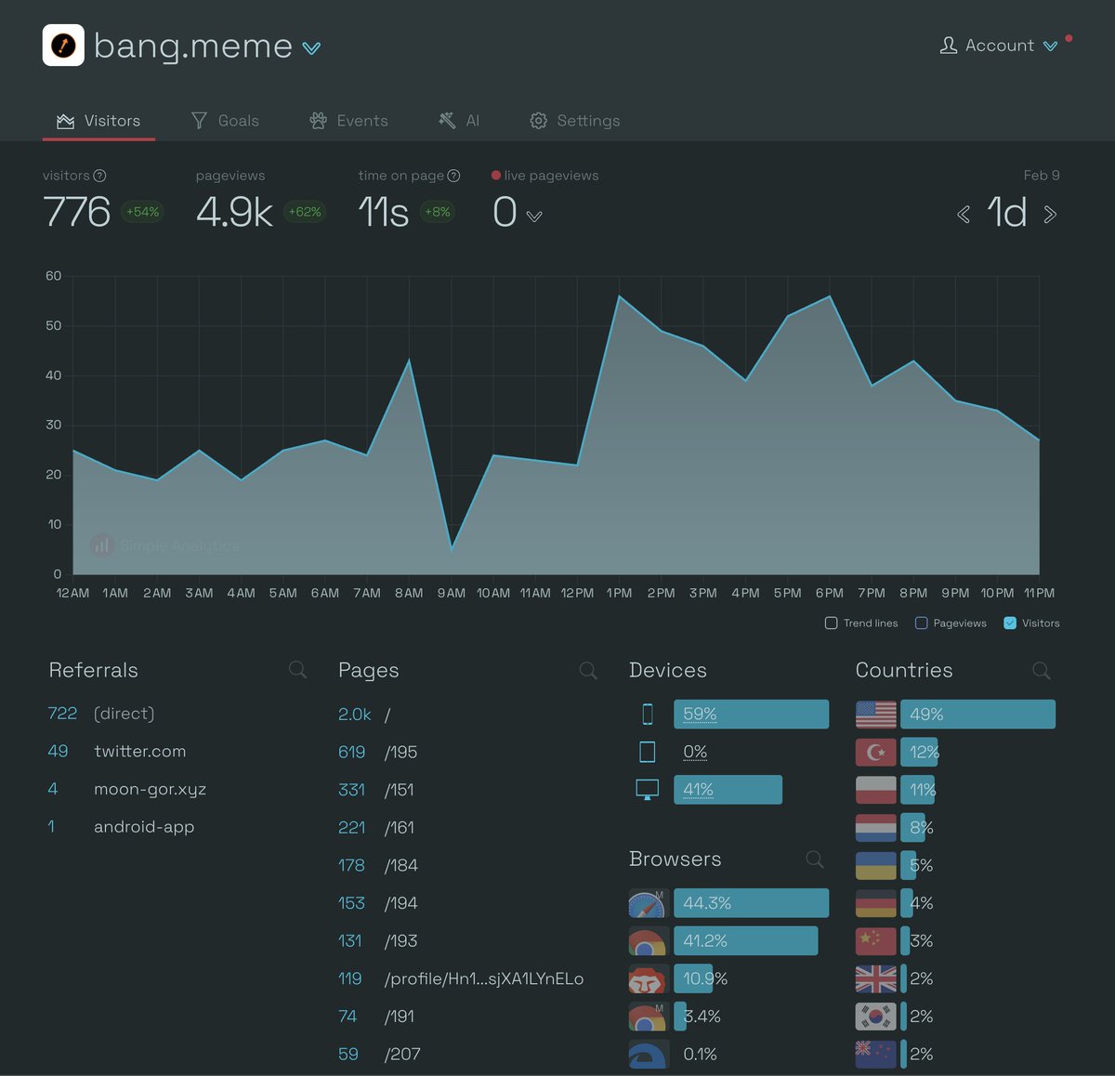Click the China flag at 3%
The width and height of the screenshot is (1115, 1076).
click(875, 940)
